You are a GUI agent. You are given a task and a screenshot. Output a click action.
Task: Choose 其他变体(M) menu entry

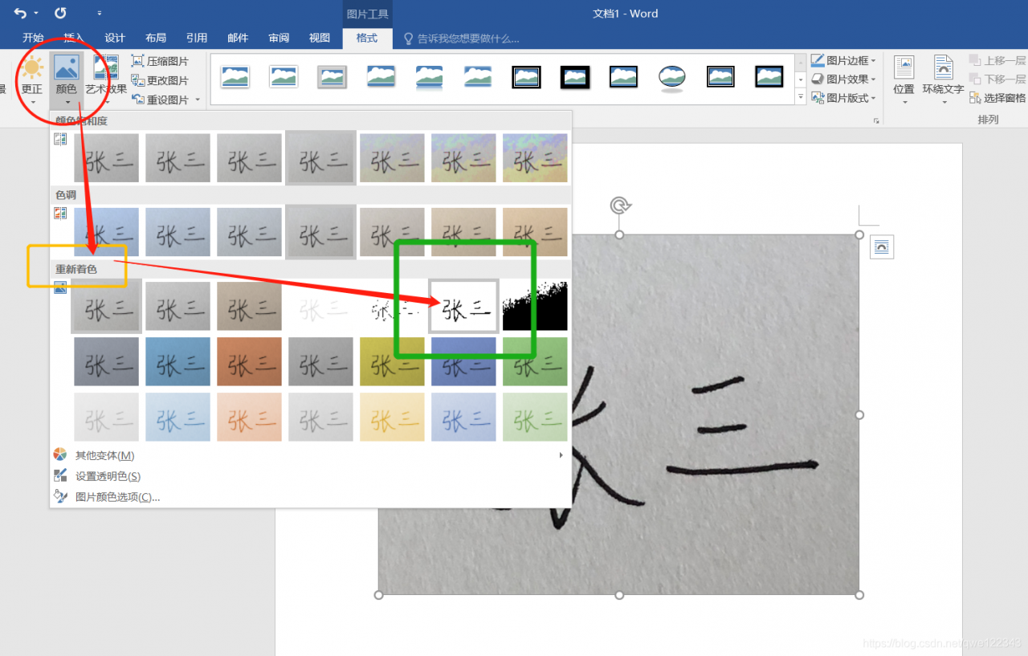click(104, 455)
